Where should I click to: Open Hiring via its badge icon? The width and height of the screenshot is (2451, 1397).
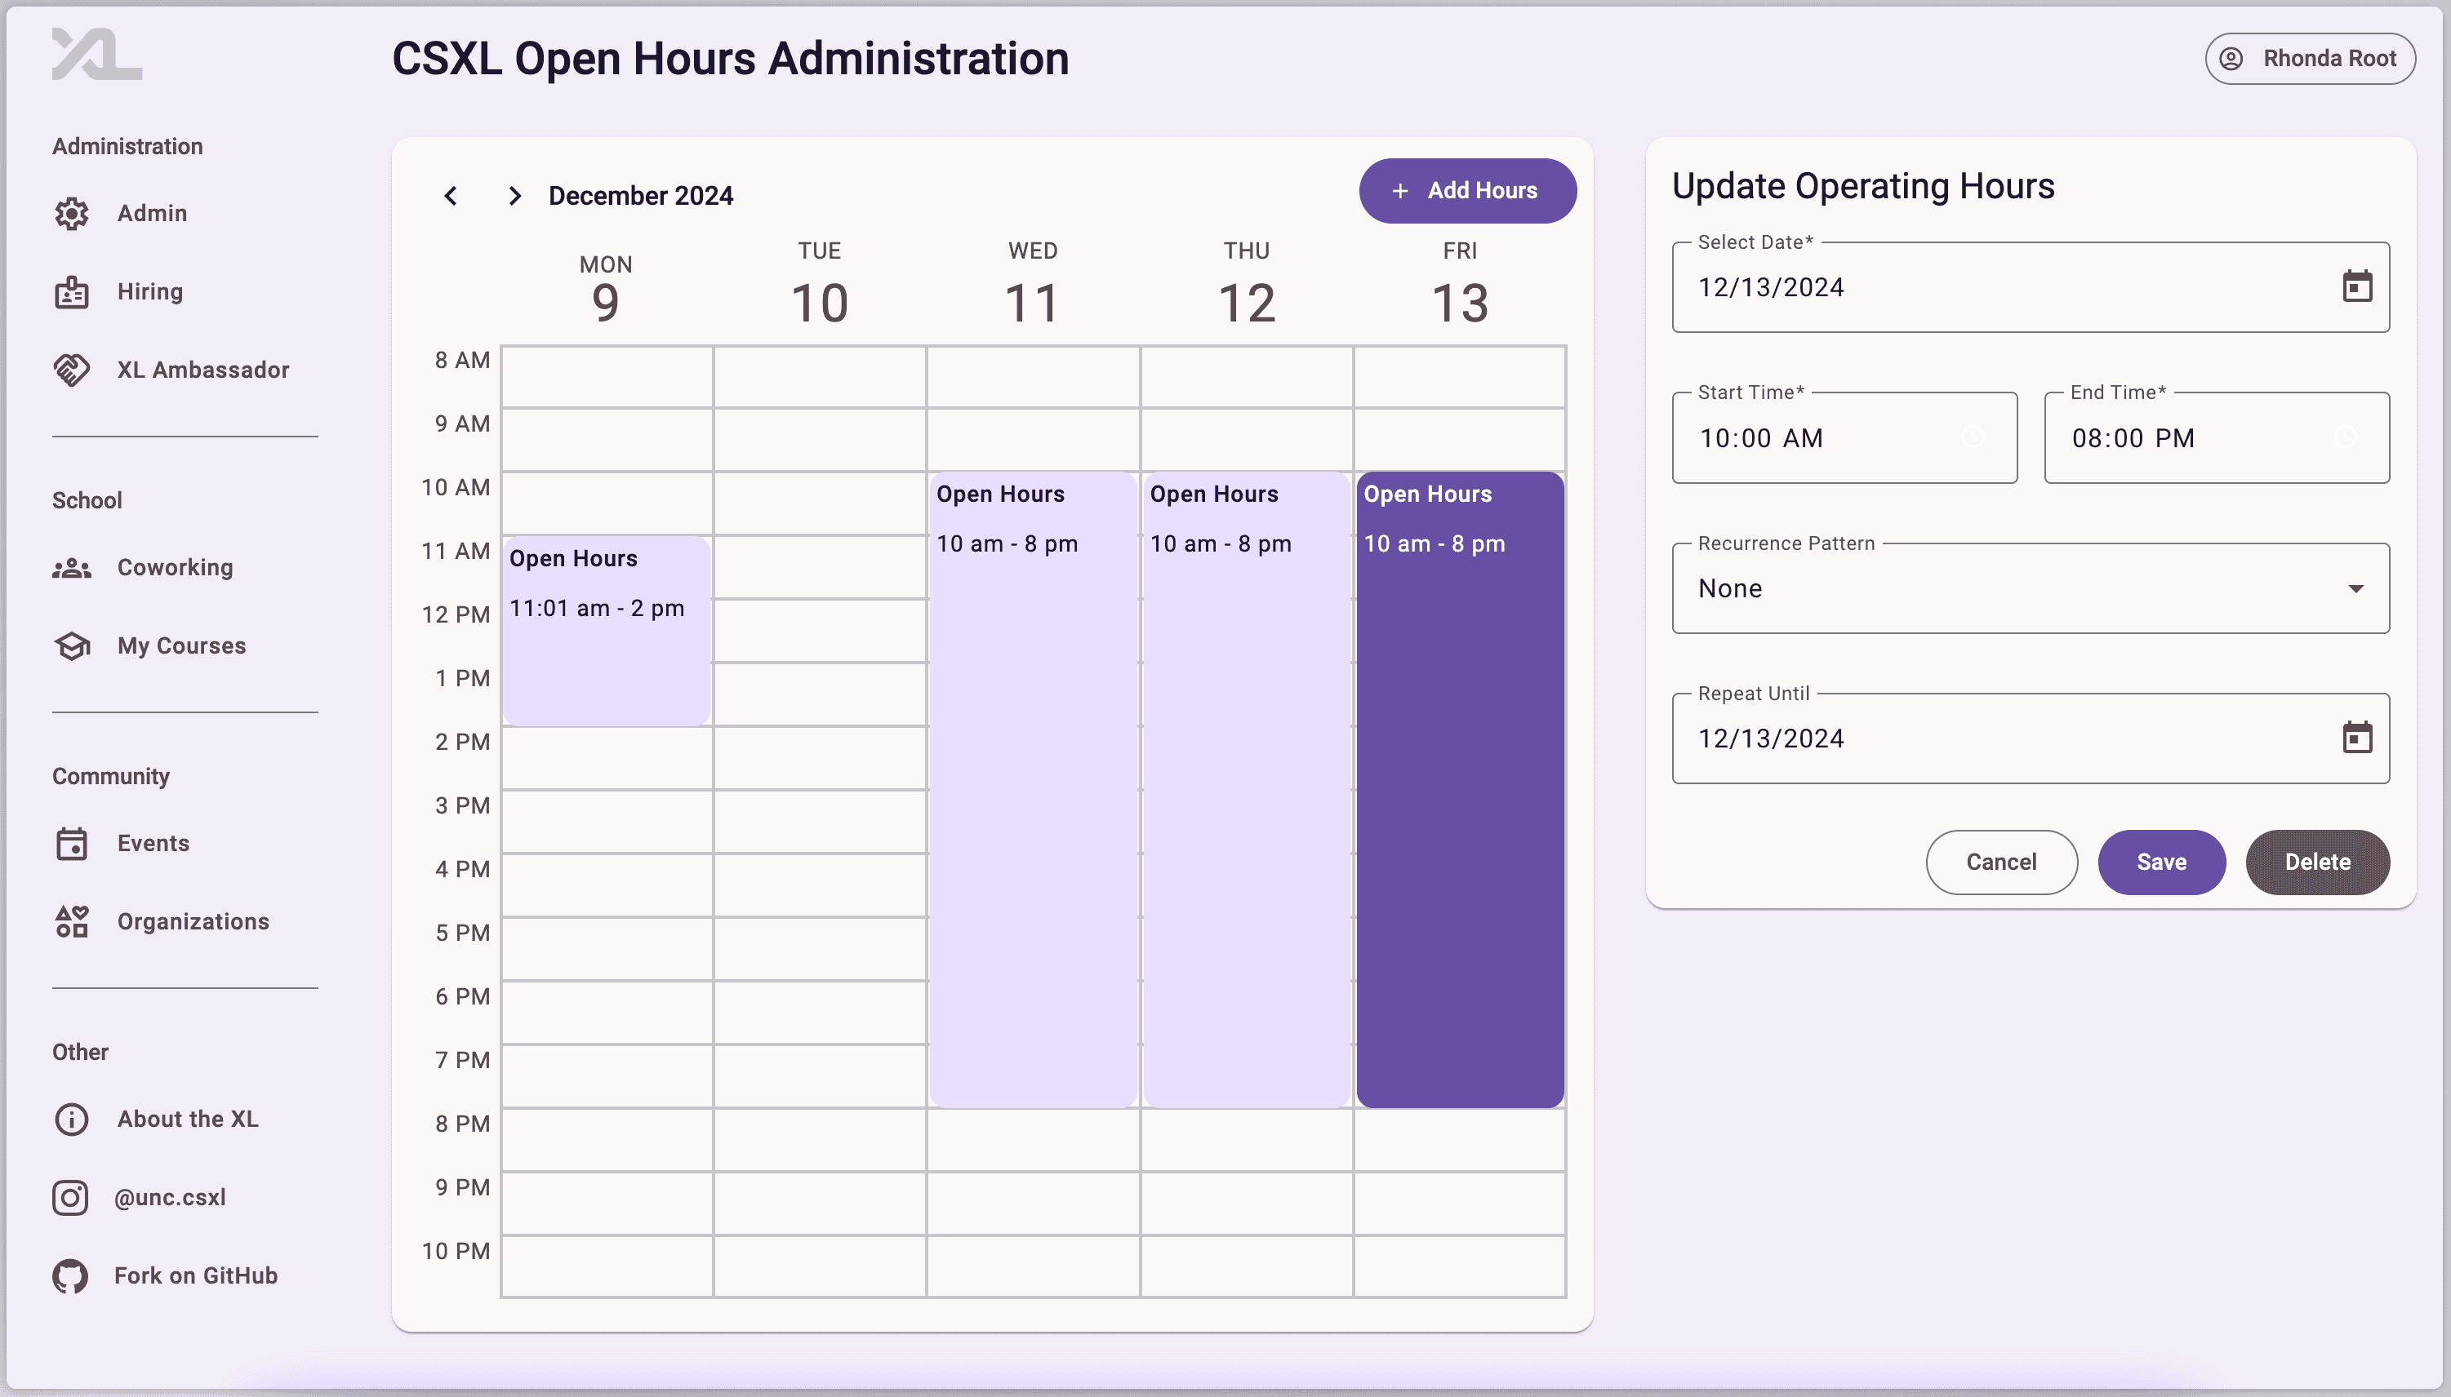tap(71, 291)
